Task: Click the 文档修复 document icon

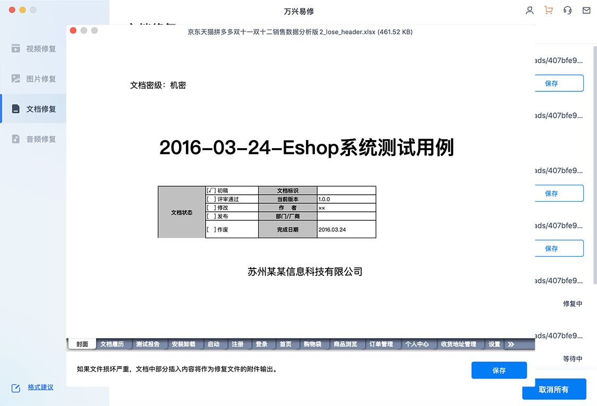Action: click(x=15, y=109)
